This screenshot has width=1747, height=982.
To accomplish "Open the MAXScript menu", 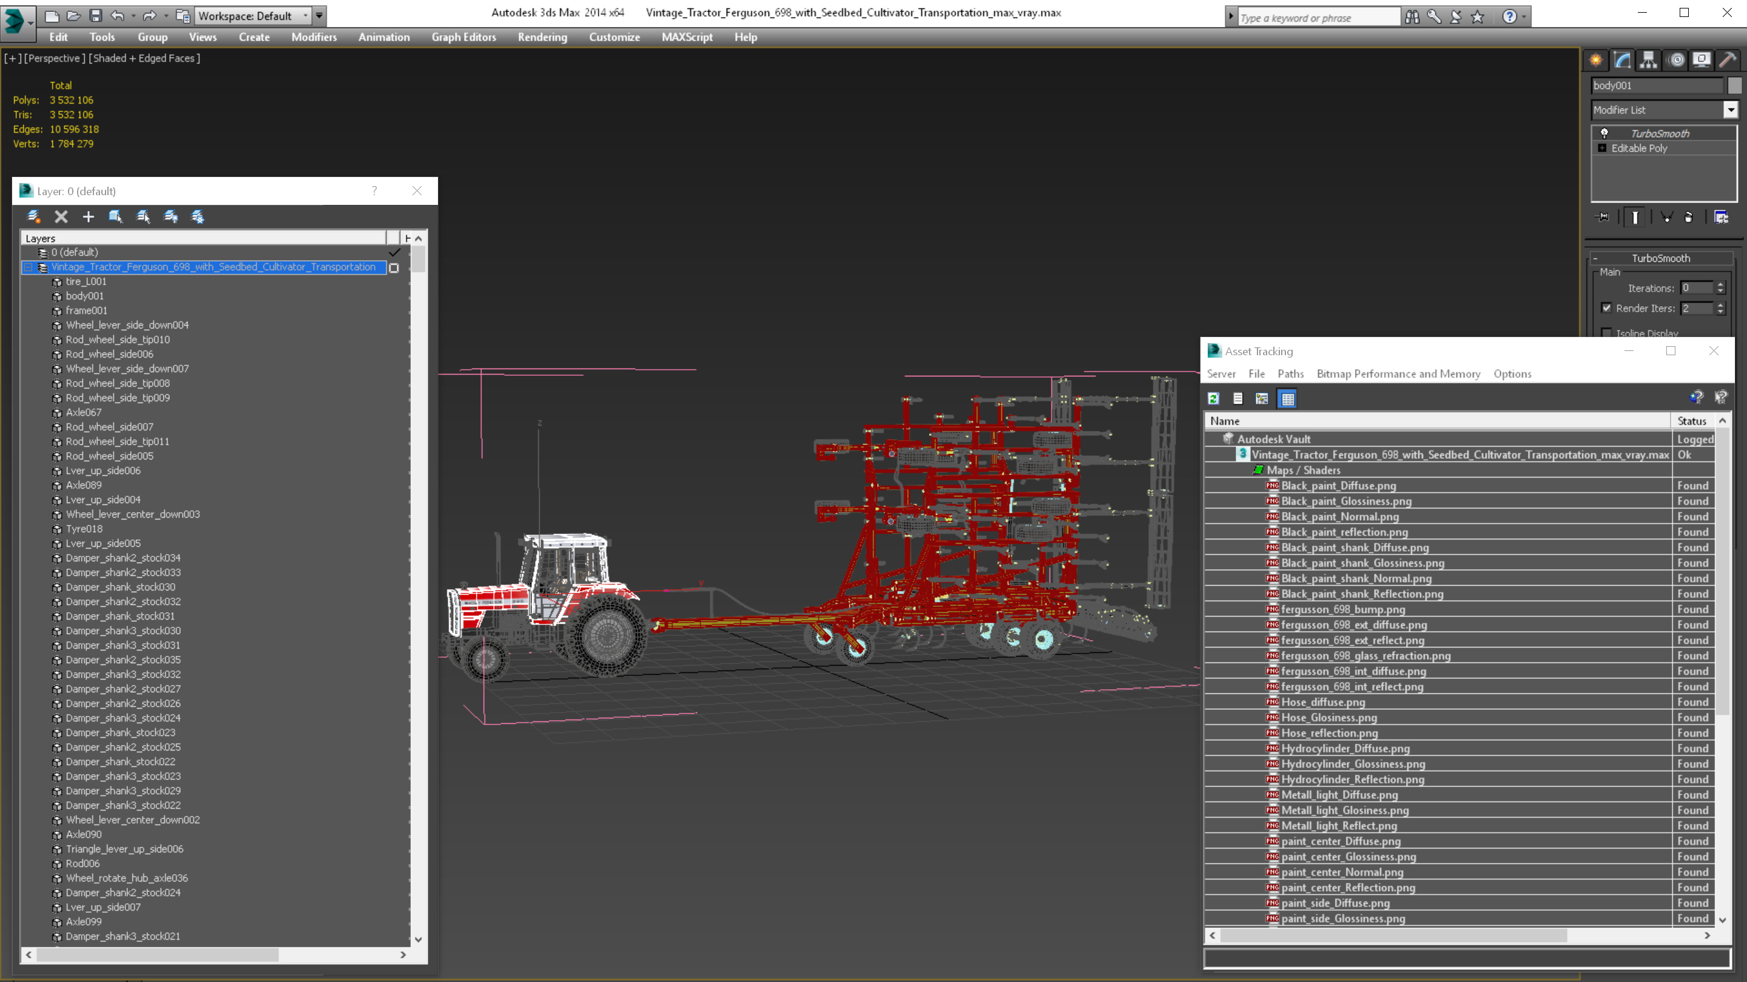I will 687,37.
